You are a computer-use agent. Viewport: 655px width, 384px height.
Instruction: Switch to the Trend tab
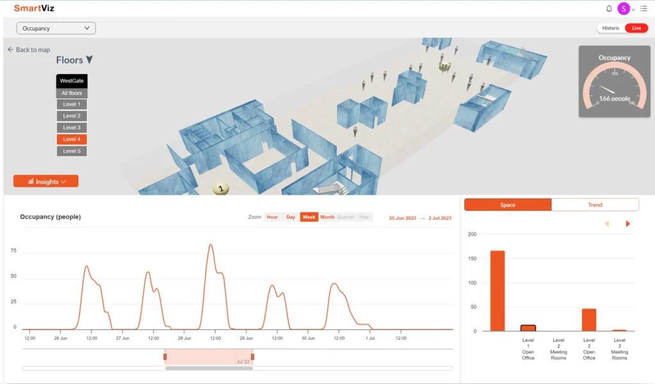point(595,205)
